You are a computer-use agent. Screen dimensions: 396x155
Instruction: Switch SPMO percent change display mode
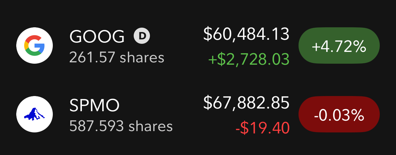pos(339,115)
